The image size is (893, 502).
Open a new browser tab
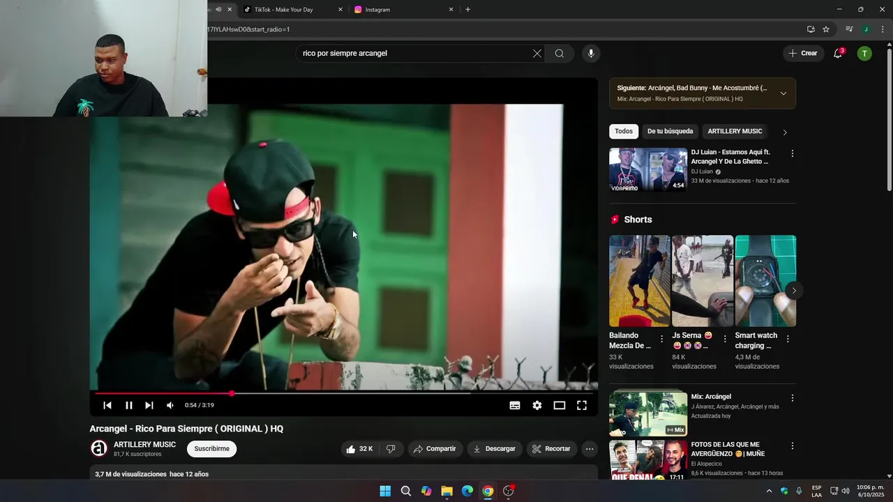(467, 10)
